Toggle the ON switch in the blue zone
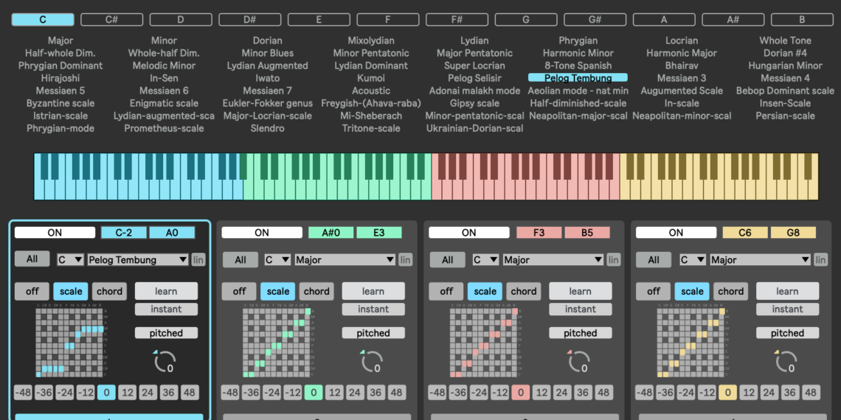Image resolution: width=841 pixels, height=420 pixels. 55,233
